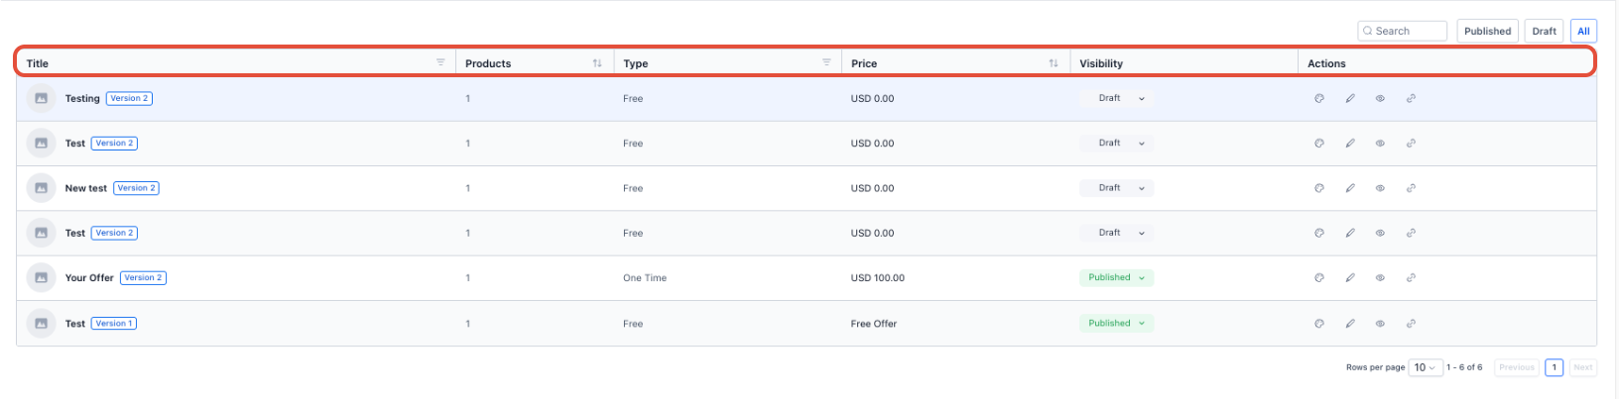Edit the Testing offer with the pencil icon
This screenshot has width=1619, height=399.
(x=1350, y=98)
